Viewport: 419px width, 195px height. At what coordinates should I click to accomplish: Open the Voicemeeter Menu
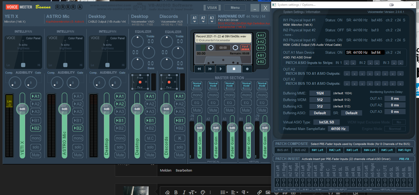click(235, 8)
